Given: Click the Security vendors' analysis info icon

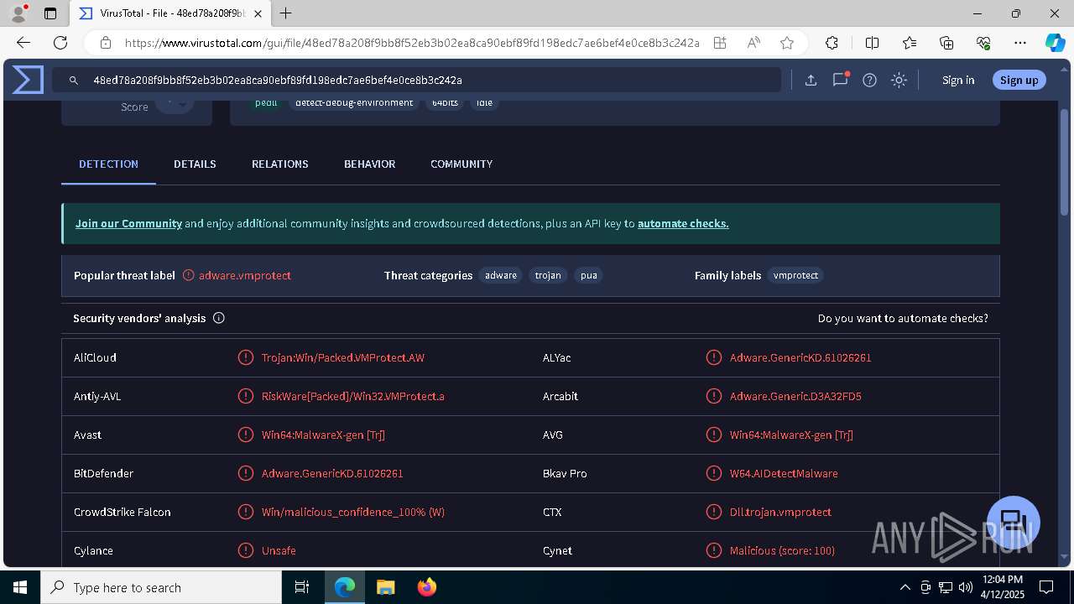Looking at the screenshot, I should tap(219, 318).
